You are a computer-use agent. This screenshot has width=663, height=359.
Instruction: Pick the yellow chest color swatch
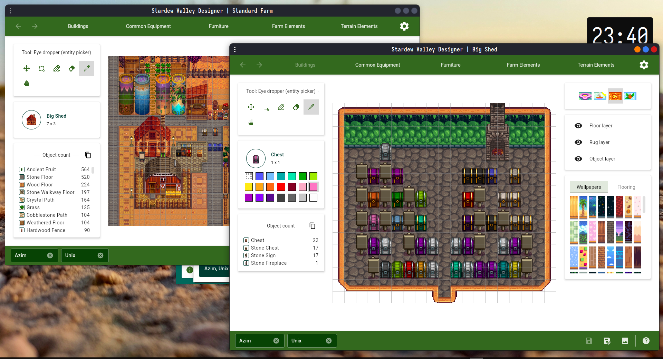coord(249,187)
